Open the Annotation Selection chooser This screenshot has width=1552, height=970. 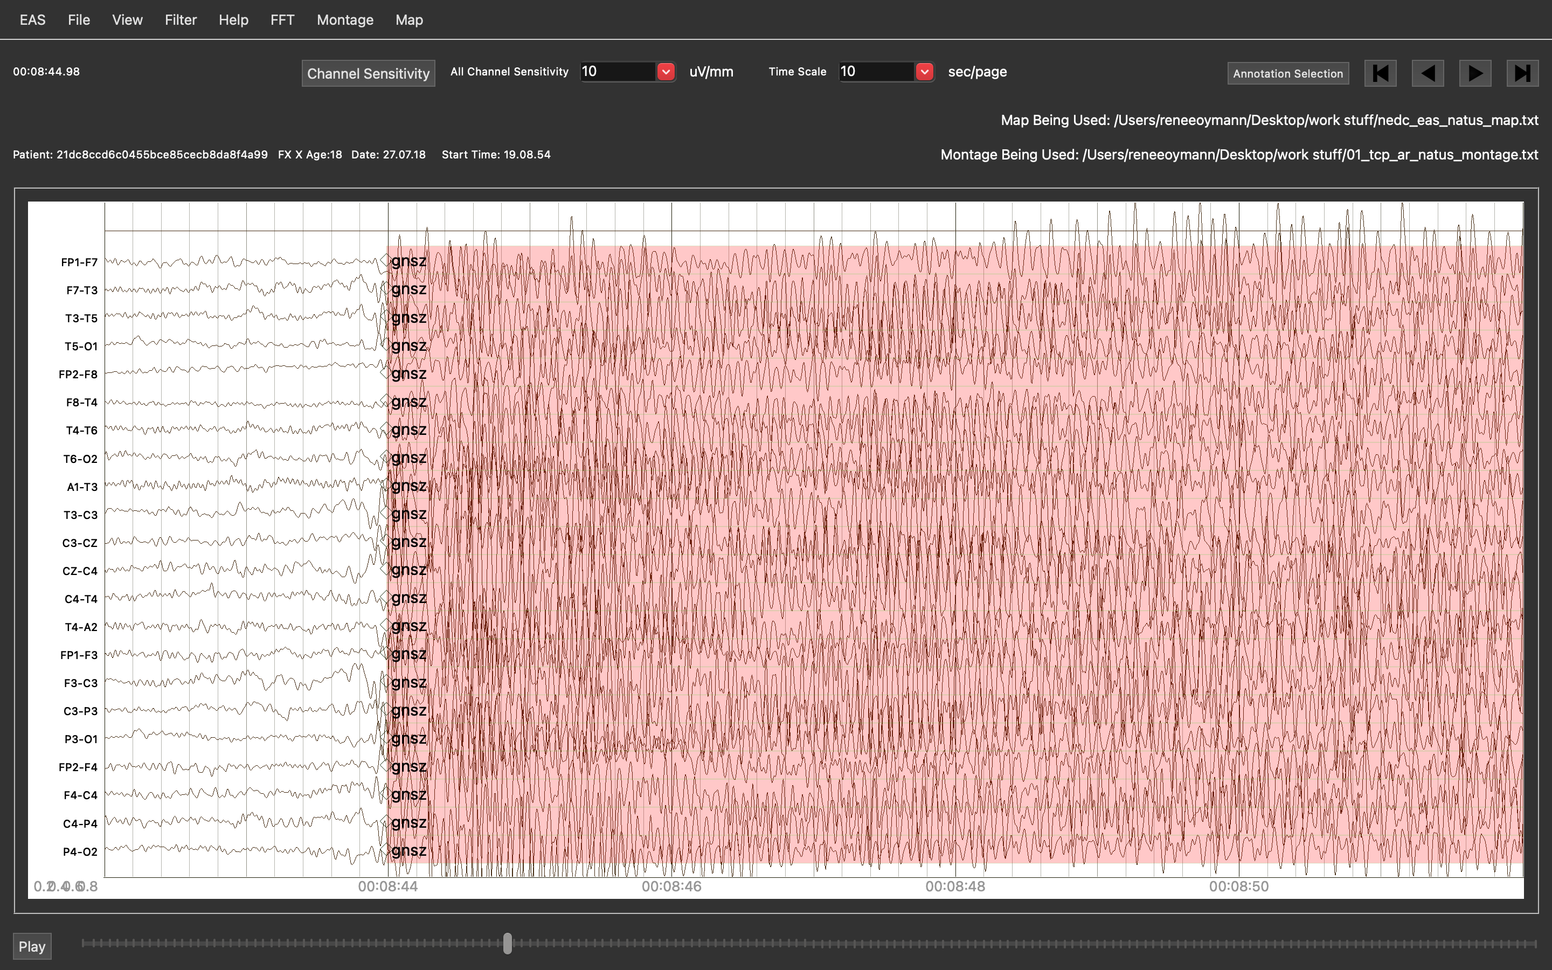pos(1288,73)
